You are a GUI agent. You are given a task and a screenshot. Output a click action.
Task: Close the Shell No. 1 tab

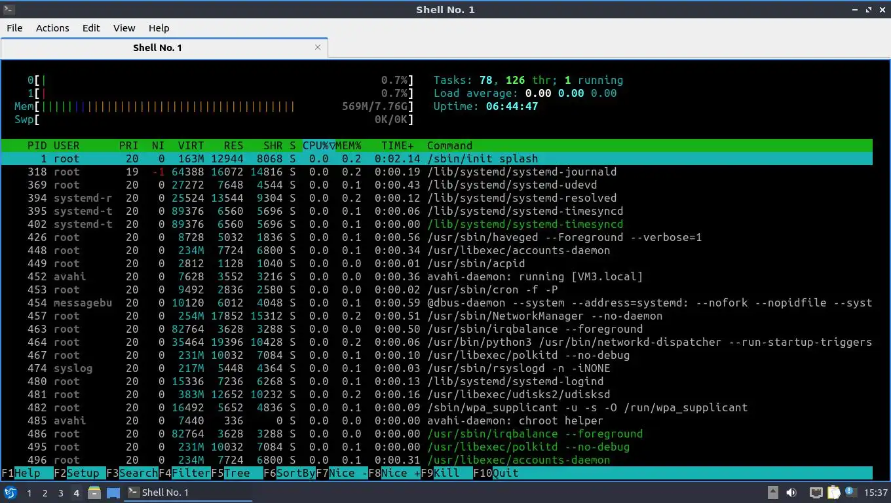[318, 47]
